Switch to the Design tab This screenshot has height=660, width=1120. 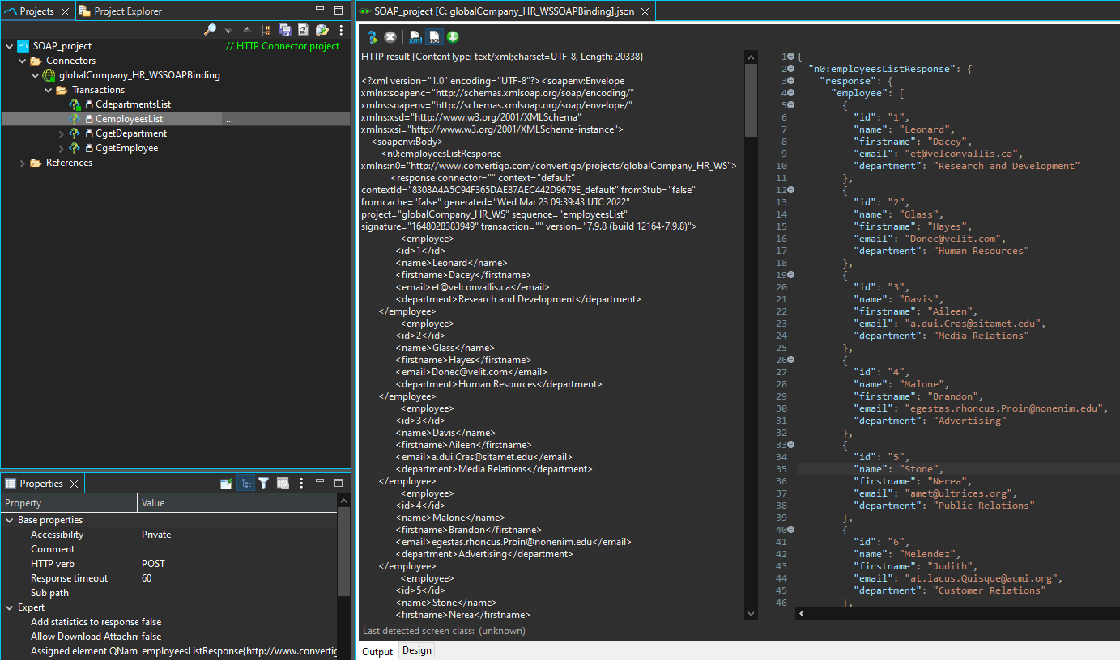(x=416, y=649)
